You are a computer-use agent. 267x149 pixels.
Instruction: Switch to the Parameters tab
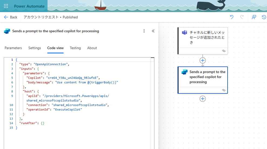click(13, 48)
